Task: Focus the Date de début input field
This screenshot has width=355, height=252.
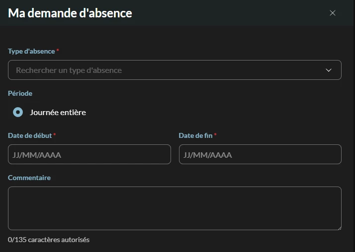Action: tap(89, 154)
